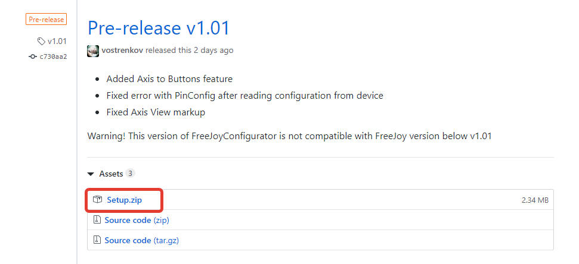This screenshot has width=579, height=264.
Task: Collapse the Assets section using the triangle
Action: coord(91,174)
